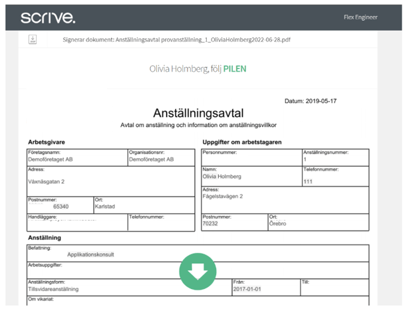
Task: Select the Från date 2017-01-01
Action: 247,290
